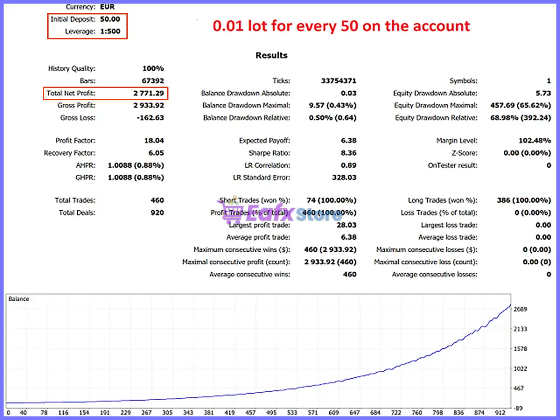Select the Expected Payoff value 6.38
560x420 pixels.
click(x=349, y=141)
